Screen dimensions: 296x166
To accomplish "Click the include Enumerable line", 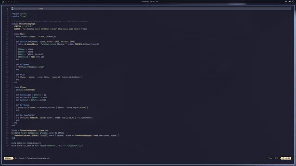I will point(25,90).
